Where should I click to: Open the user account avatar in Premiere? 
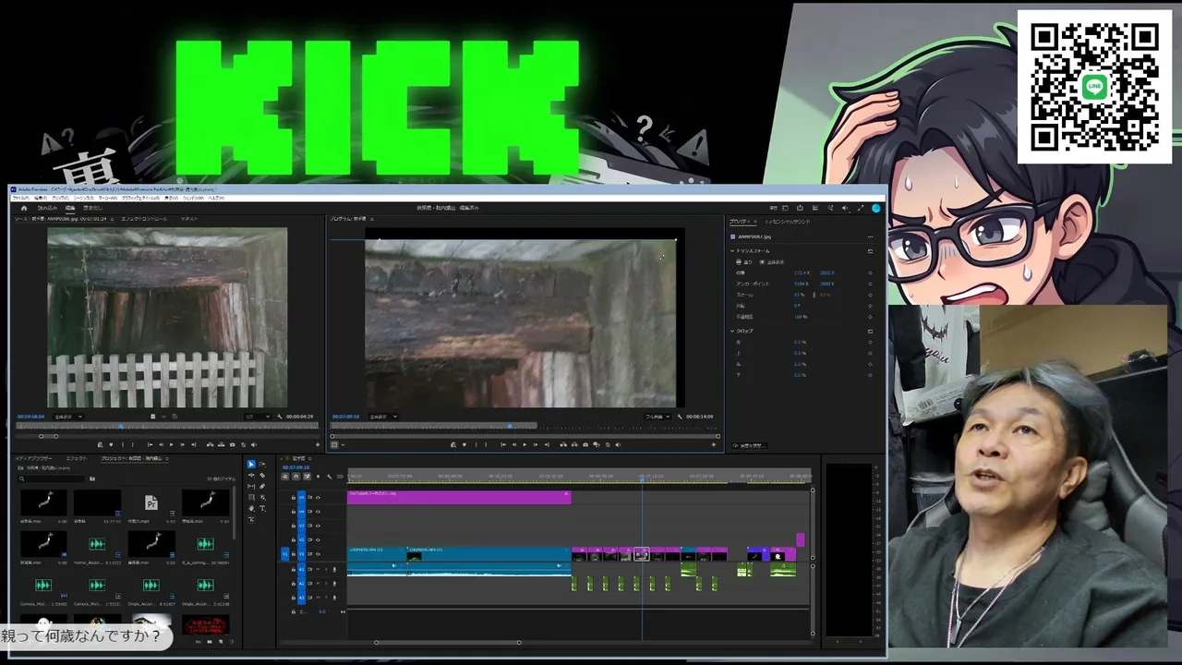(x=875, y=208)
